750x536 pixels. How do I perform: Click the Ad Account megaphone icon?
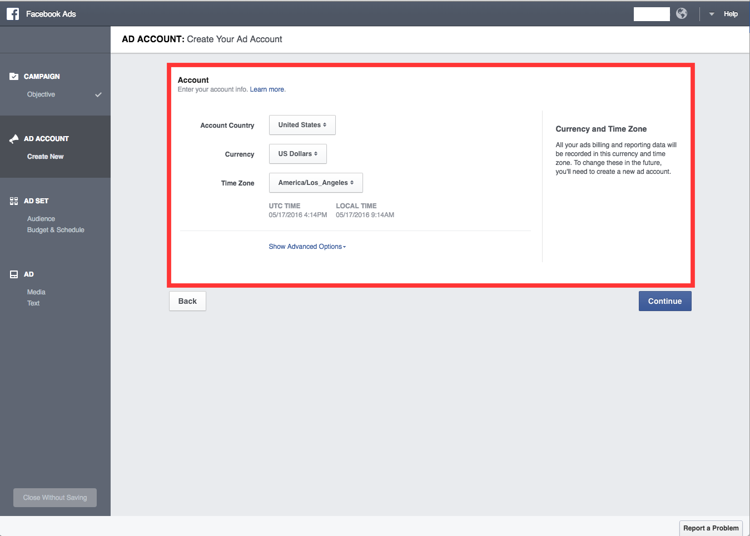click(x=14, y=138)
